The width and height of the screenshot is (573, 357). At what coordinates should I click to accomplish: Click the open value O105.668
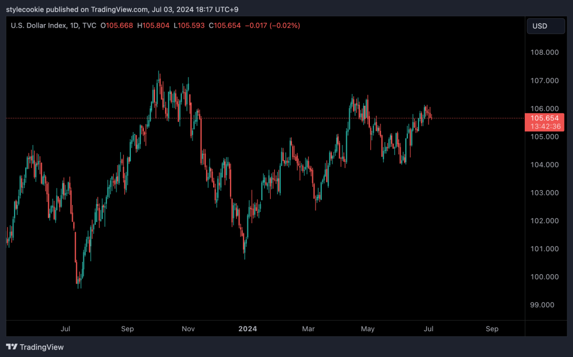[x=118, y=26]
